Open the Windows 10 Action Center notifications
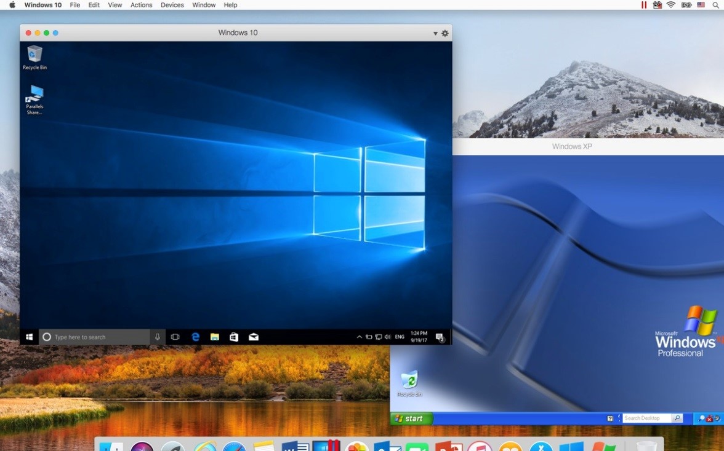 440,337
